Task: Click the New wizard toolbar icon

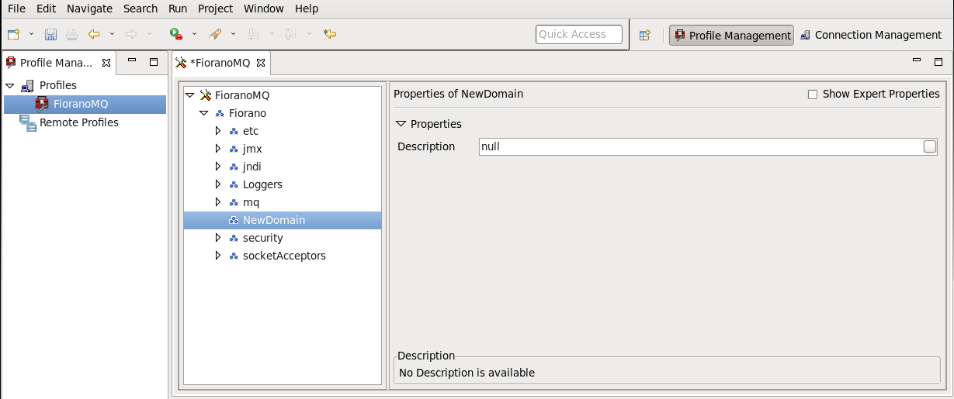Action: [x=13, y=34]
